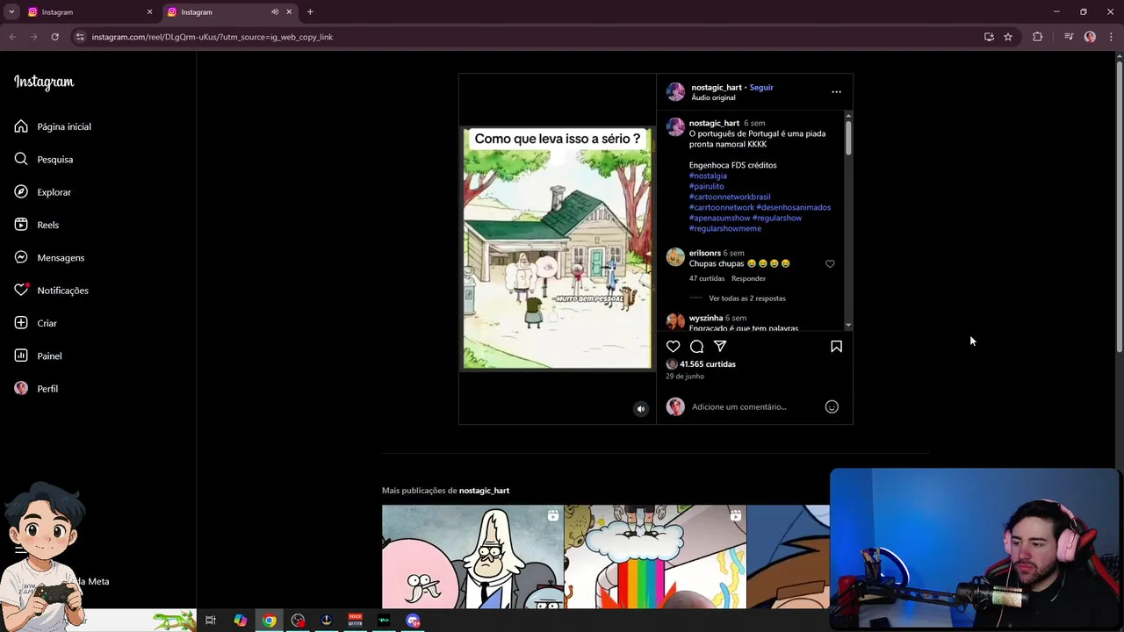Expand Ver todas as 2 respostas
The height and width of the screenshot is (632, 1124).
pyautogui.click(x=747, y=298)
